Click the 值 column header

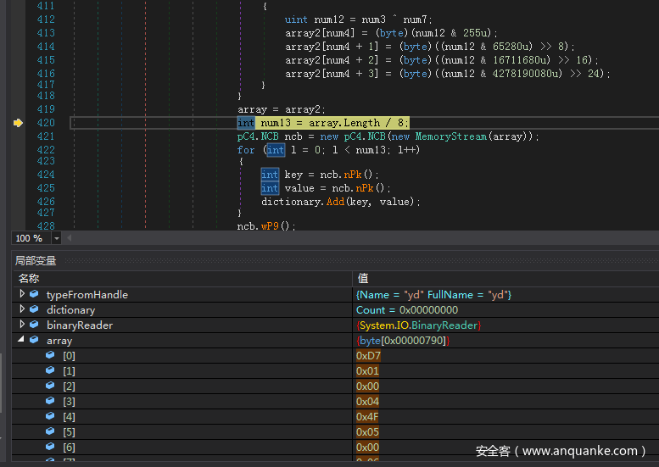[362, 278]
